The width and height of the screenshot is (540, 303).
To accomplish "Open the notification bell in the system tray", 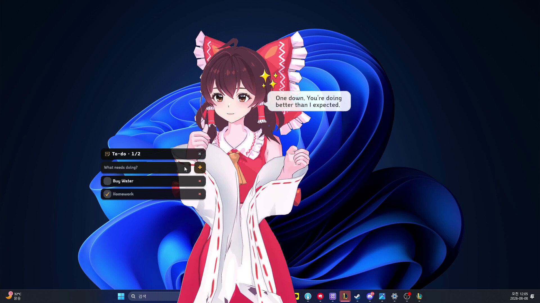I will coord(532,296).
